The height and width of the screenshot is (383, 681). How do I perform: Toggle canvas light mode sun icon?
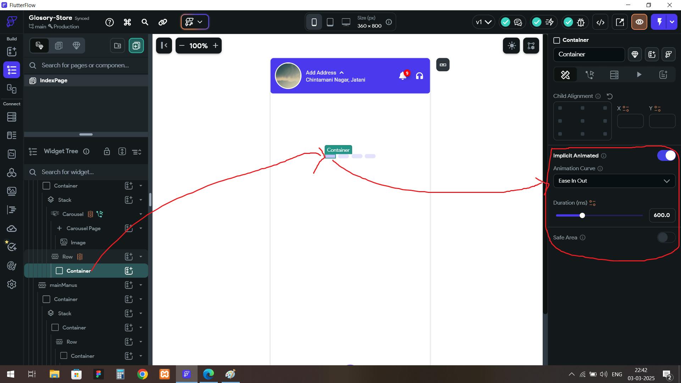tap(511, 45)
